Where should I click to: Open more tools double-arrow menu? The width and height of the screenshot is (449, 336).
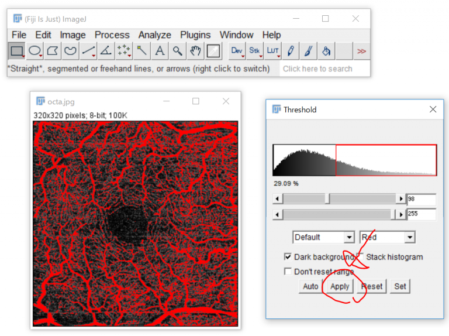point(362,51)
